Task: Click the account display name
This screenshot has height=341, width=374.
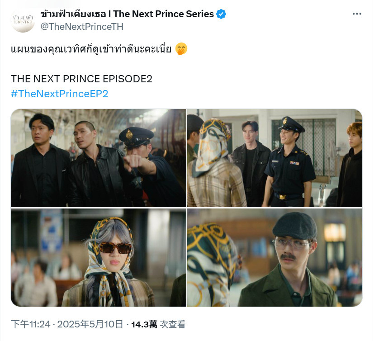Action: [127, 14]
